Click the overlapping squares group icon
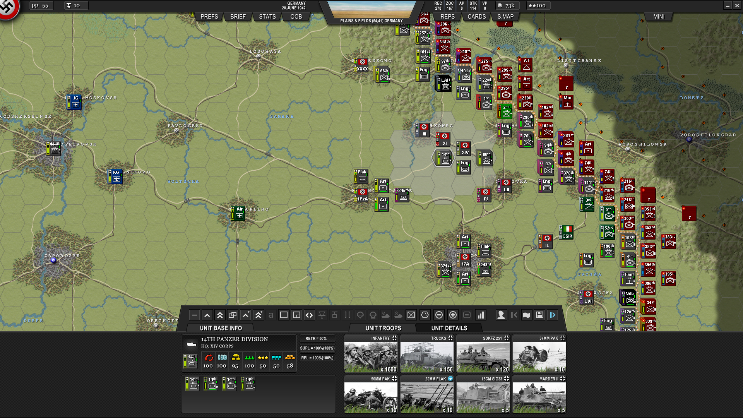743x418 pixels. coord(233,315)
